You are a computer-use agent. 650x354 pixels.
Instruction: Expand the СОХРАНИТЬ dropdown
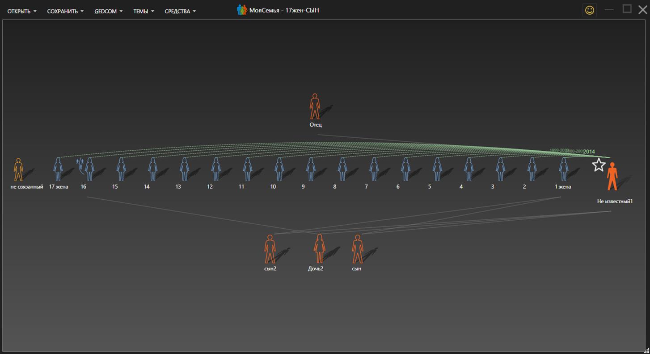(65, 11)
